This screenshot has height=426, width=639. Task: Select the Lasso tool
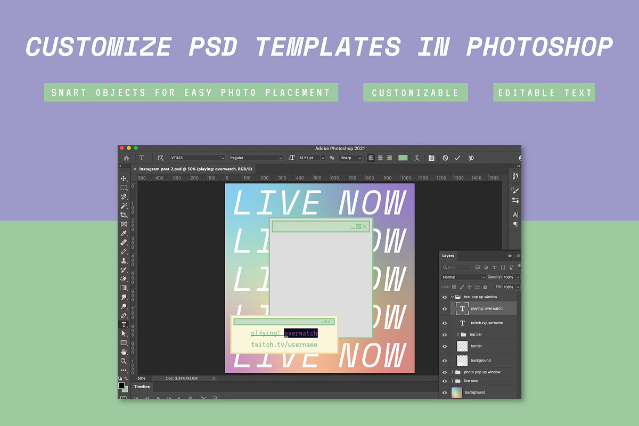[x=124, y=197]
